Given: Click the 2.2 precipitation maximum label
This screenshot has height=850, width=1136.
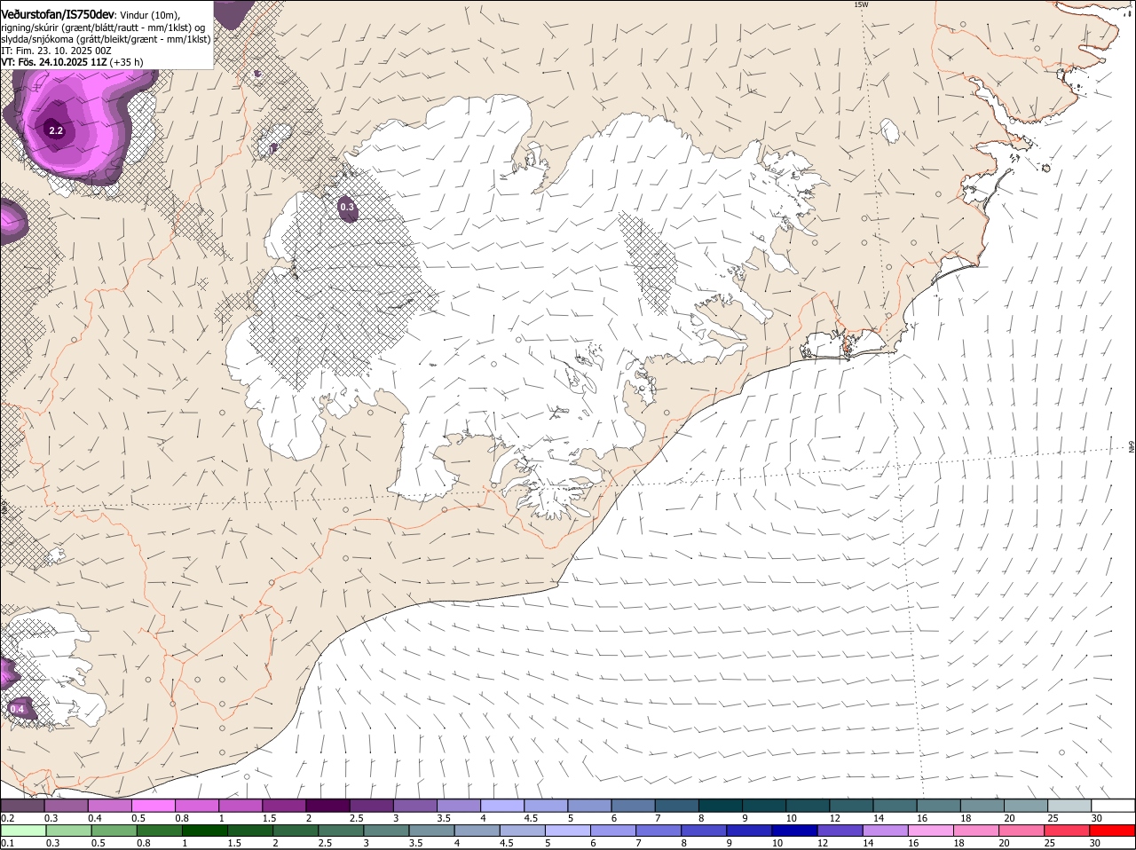Looking at the screenshot, I should pyautogui.click(x=56, y=130).
